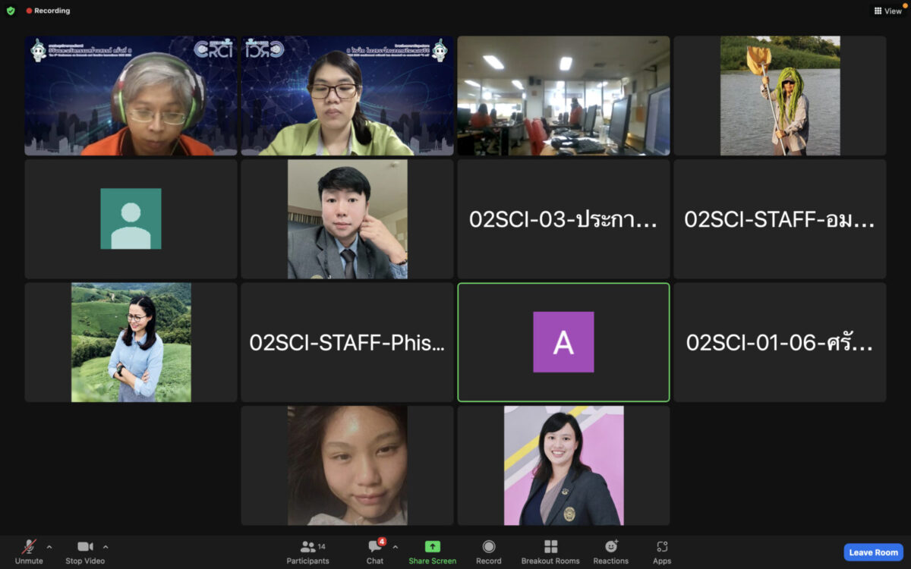Image resolution: width=911 pixels, height=569 pixels.
Task: Select the office room video tile
Action: click(x=563, y=96)
